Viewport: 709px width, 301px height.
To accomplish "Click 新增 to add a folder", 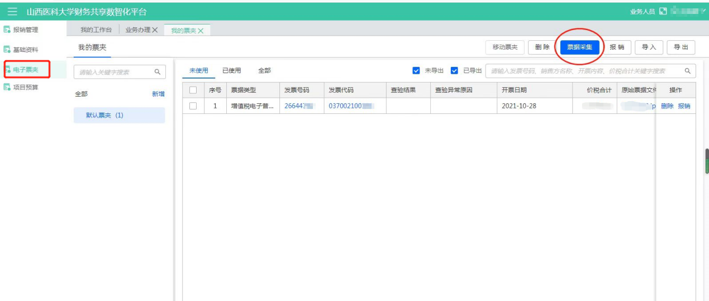I will click(158, 94).
